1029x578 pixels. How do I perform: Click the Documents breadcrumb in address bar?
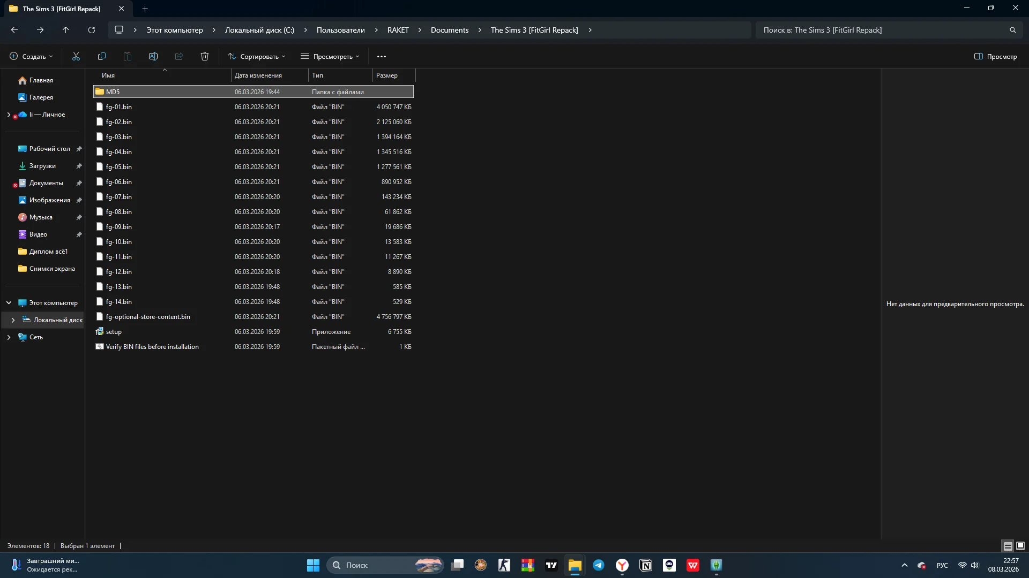[x=449, y=30]
